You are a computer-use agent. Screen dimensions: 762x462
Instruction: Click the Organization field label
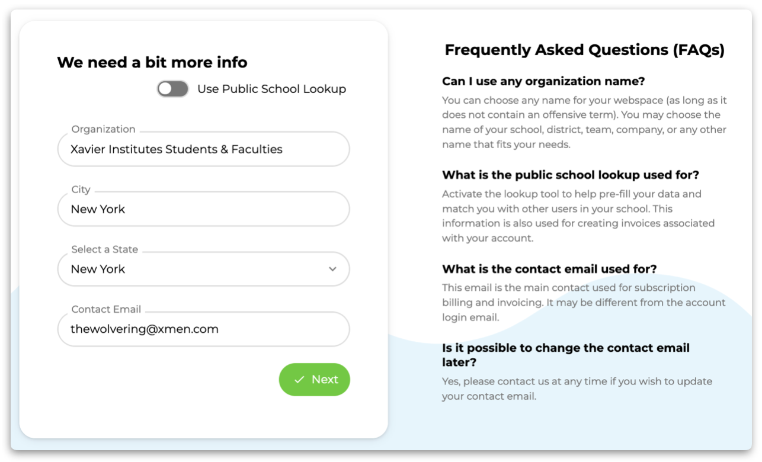103,129
